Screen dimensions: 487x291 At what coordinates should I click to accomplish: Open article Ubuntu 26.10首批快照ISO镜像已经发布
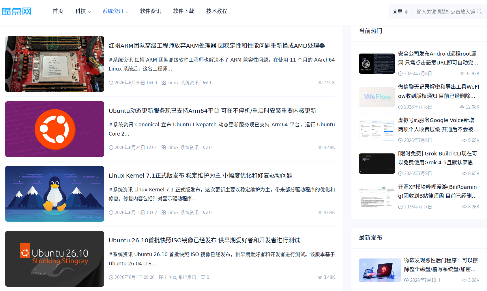pos(204,240)
